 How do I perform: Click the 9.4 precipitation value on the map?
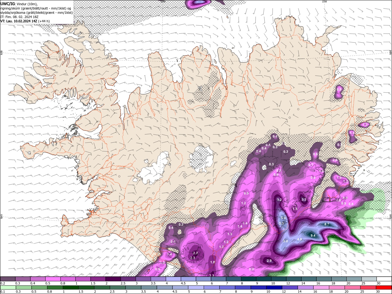(x=313, y=236)
